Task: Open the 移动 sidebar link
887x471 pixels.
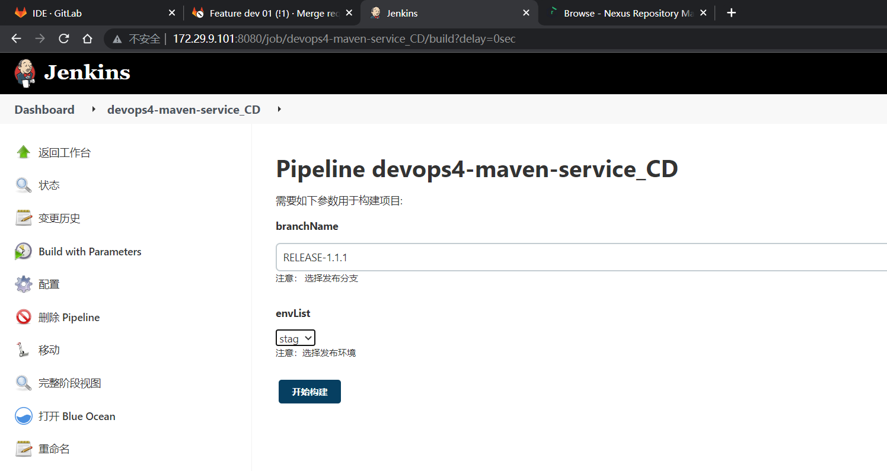Action: point(49,350)
